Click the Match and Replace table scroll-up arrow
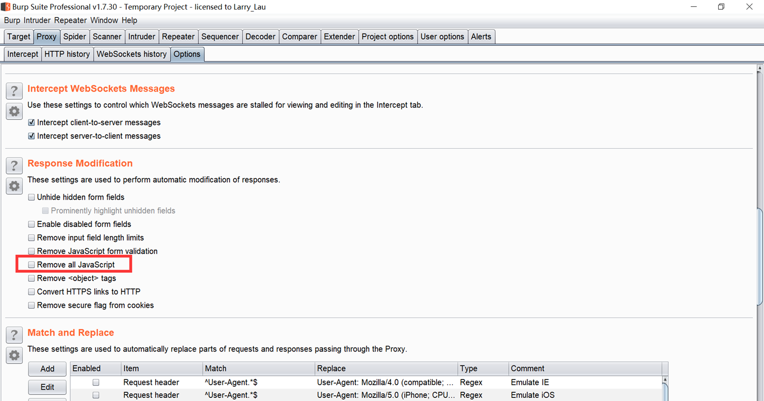 (x=665, y=380)
